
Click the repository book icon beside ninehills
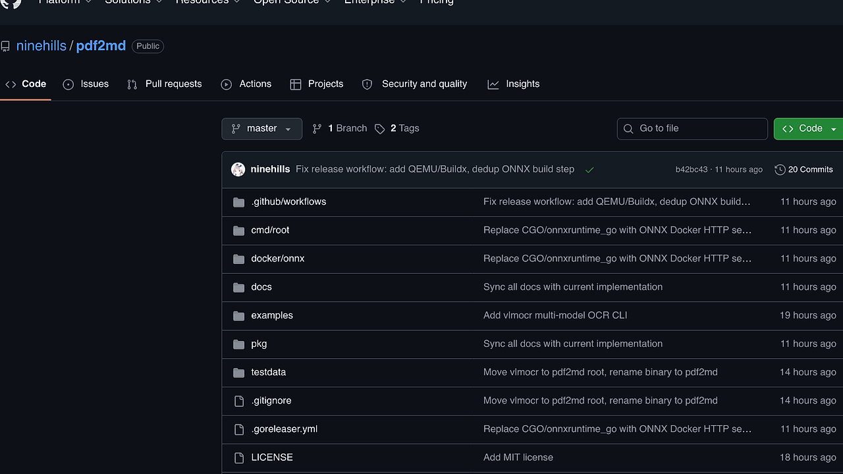point(5,46)
